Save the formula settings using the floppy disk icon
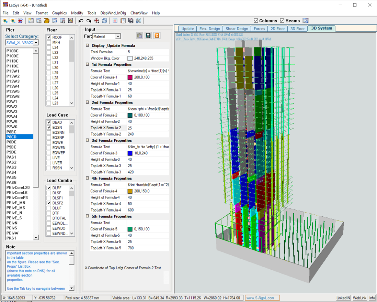 tap(148, 35)
